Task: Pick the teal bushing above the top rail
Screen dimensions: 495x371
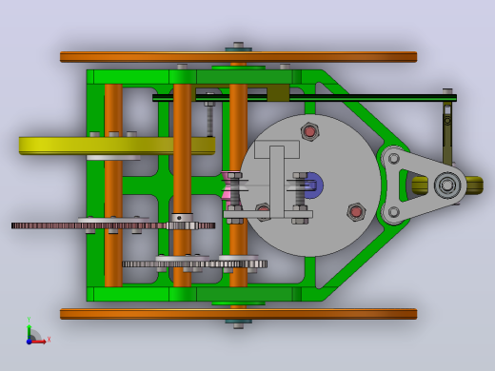Action: pyautogui.click(x=239, y=49)
